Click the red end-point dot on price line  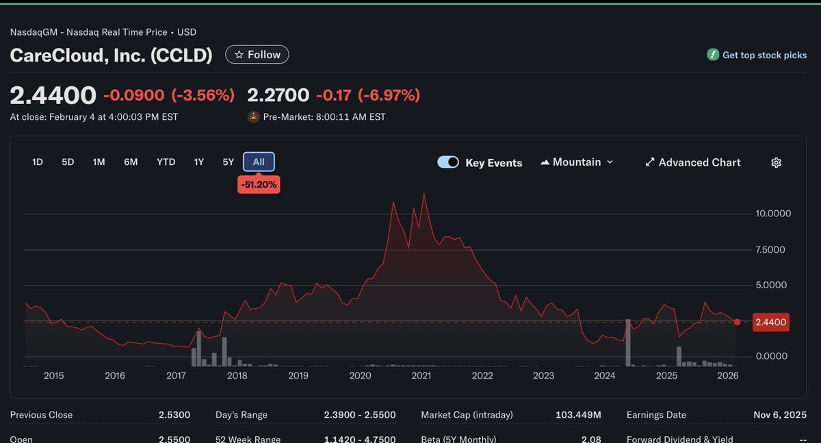point(737,322)
